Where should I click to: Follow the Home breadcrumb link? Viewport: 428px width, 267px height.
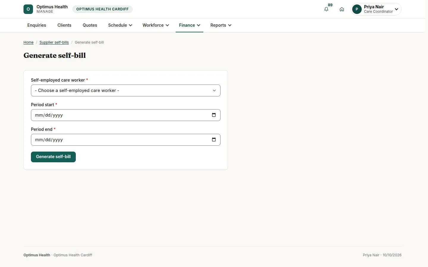coord(29,42)
